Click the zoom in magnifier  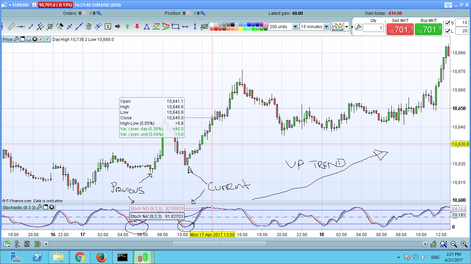[464, 244]
